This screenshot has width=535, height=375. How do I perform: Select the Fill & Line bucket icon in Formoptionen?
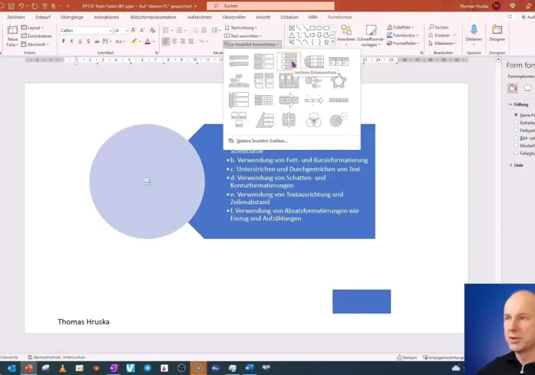pos(513,88)
